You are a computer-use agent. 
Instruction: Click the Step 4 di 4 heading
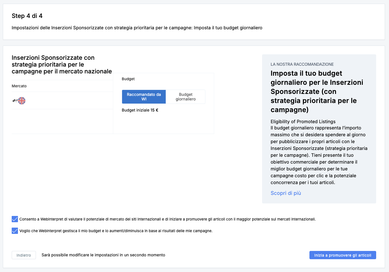(x=27, y=16)
